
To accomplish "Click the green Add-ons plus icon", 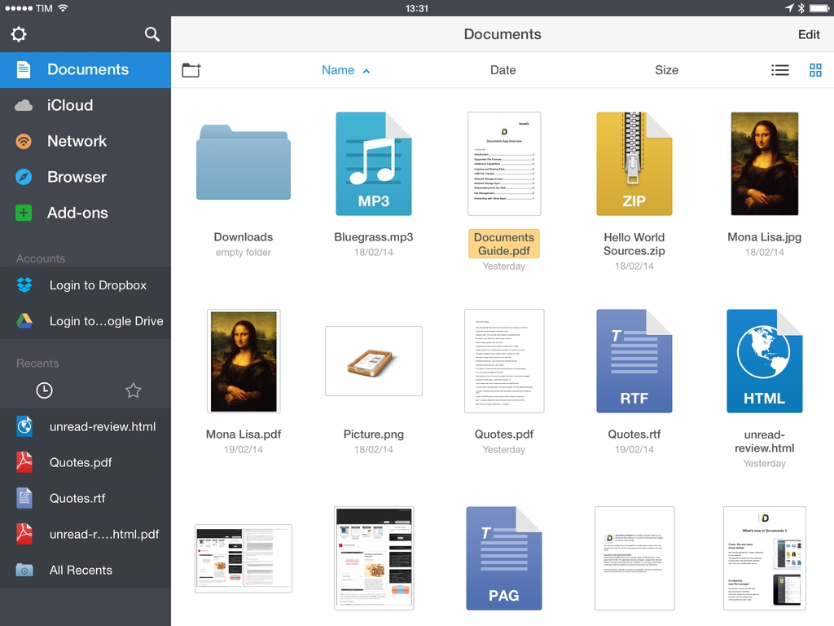I will click(x=24, y=213).
